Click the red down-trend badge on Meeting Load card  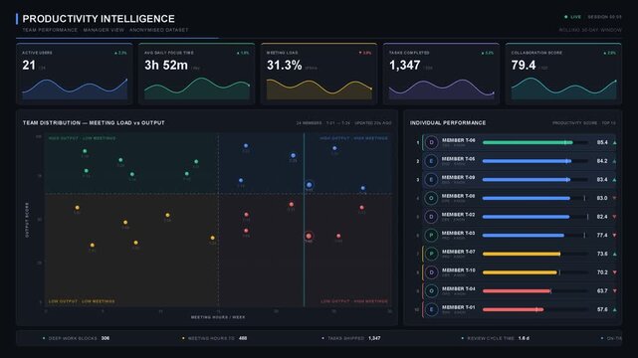pos(365,53)
